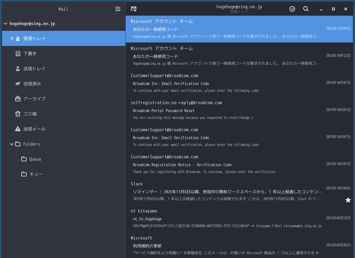Expand the 受信トレイ folder chevron
The image size is (355, 258).
click(x=12, y=38)
